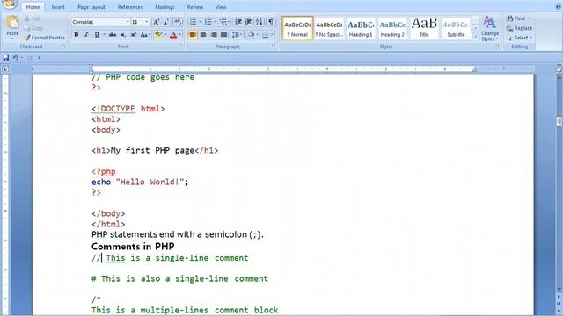
Task: Open Word Help question mark icon
Action: [559, 6]
